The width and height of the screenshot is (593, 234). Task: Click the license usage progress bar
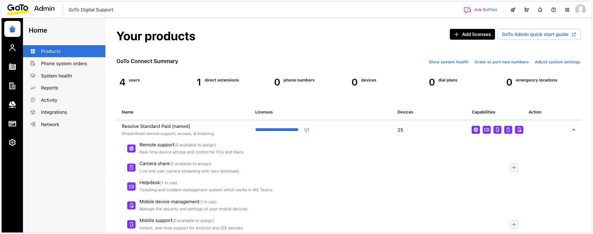(x=277, y=130)
